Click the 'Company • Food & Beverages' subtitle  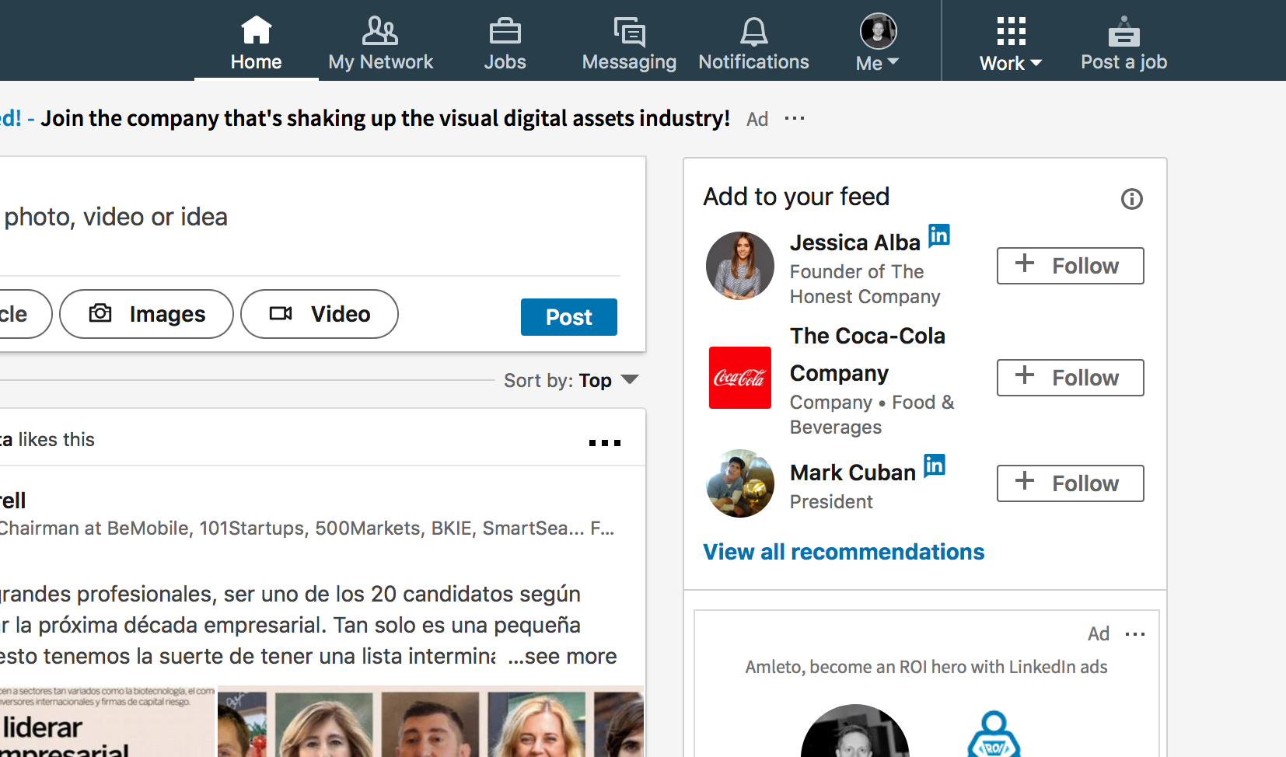pyautogui.click(x=872, y=415)
